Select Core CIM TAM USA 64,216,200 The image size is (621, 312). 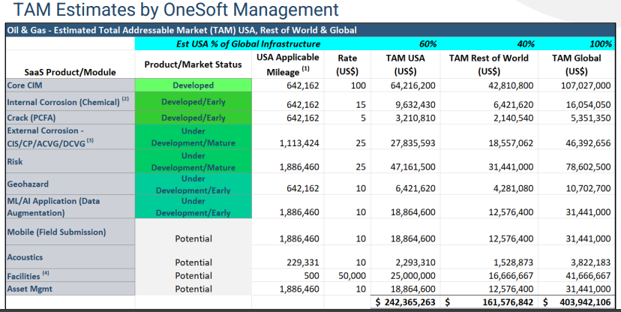click(x=412, y=85)
